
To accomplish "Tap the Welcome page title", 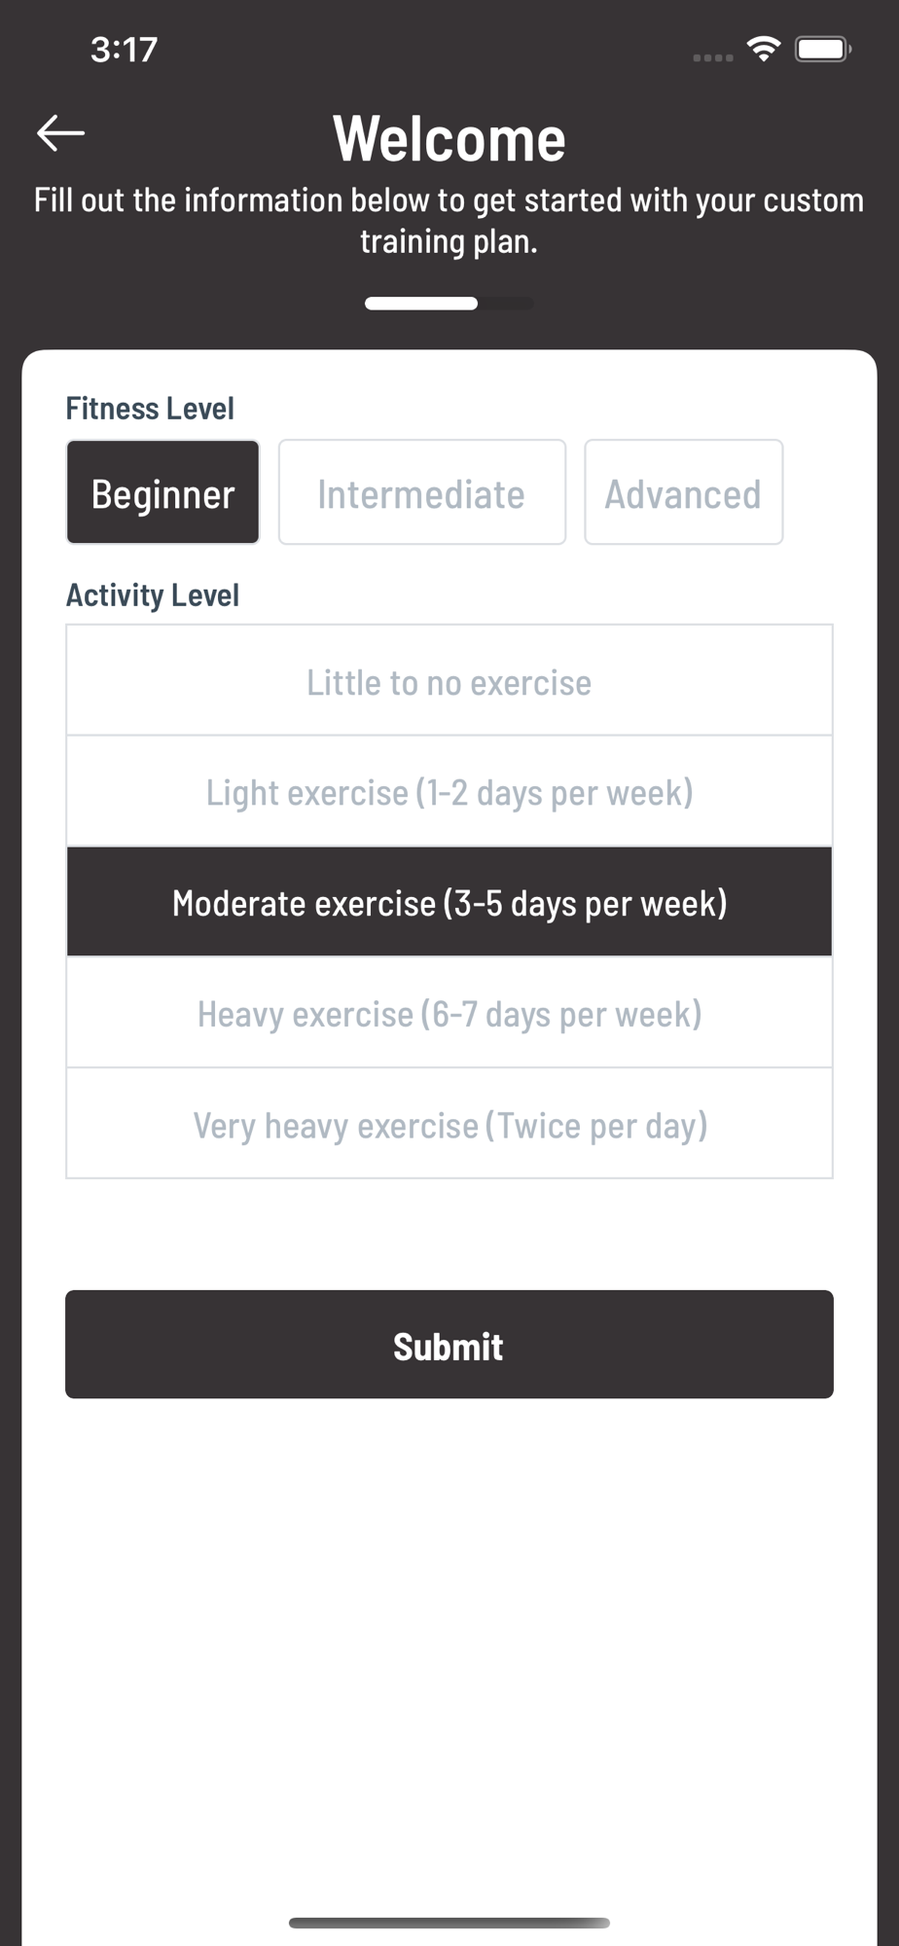I will [x=449, y=138].
